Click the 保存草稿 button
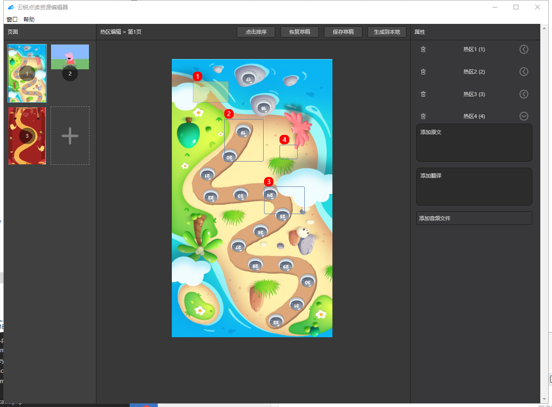 pyautogui.click(x=343, y=32)
